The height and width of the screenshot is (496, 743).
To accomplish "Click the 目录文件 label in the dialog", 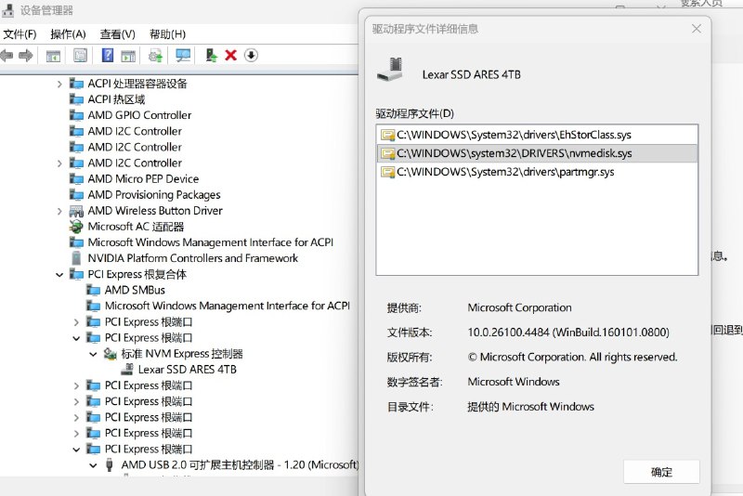I will [x=410, y=407].
